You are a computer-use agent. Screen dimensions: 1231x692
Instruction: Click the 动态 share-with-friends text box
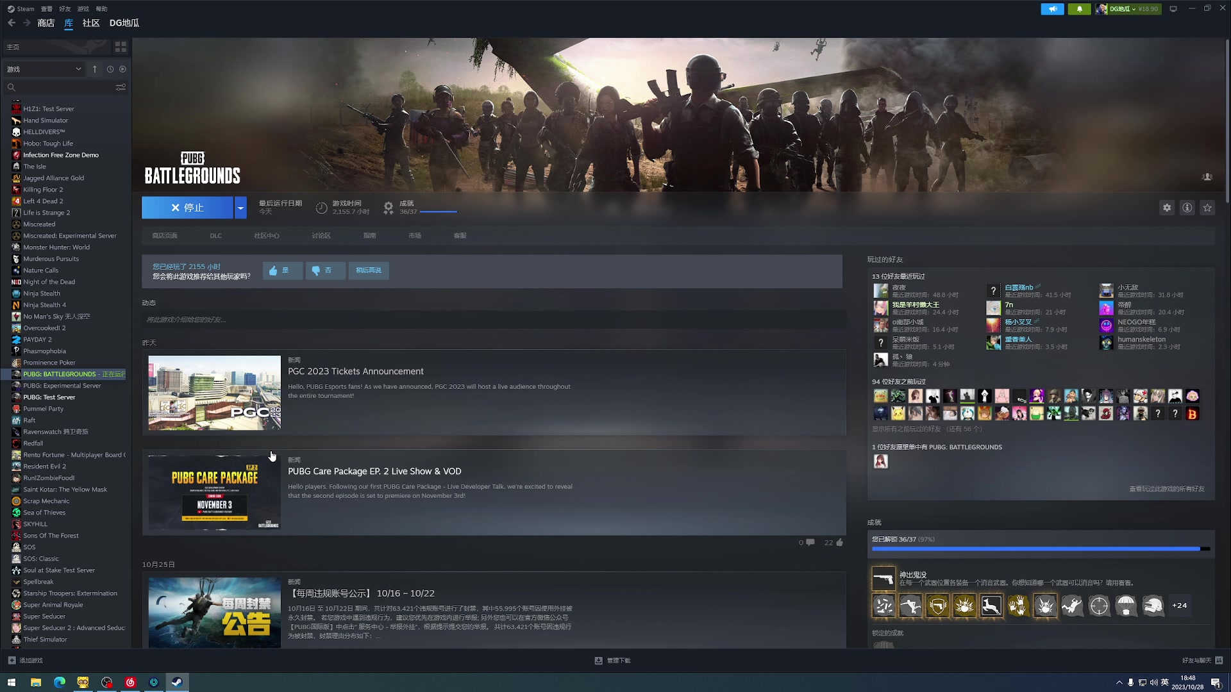point(494,320)
